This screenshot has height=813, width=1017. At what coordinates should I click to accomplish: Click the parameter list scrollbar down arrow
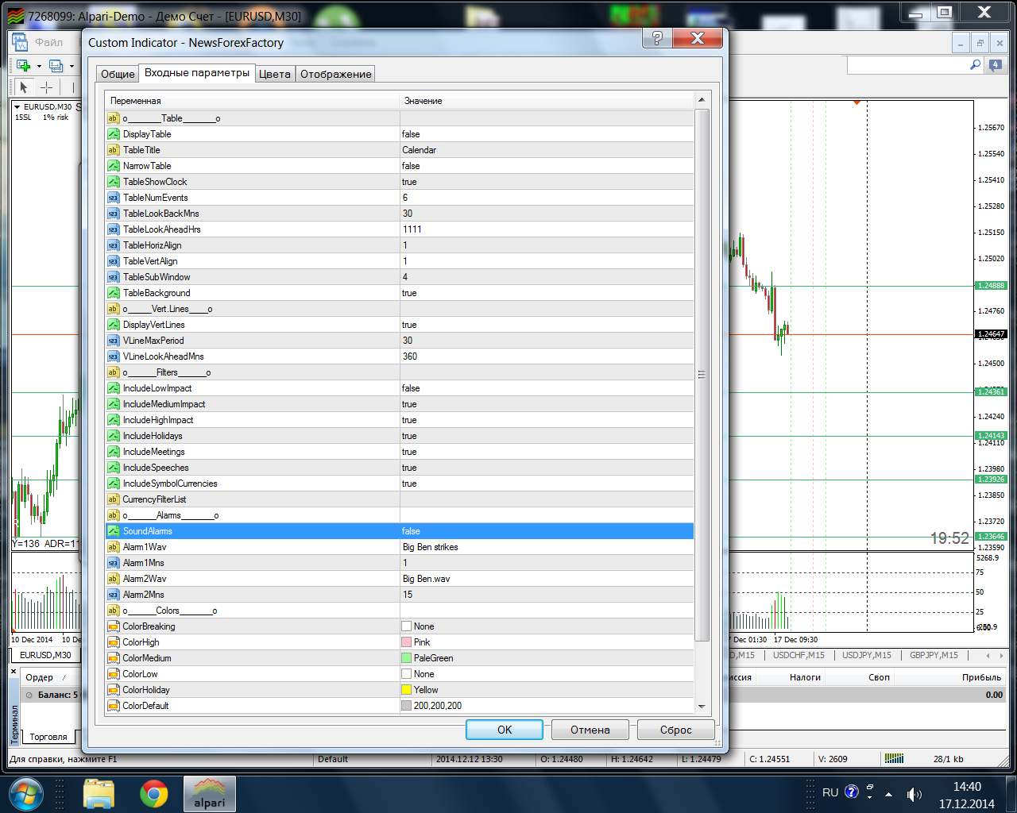(702, 706)
